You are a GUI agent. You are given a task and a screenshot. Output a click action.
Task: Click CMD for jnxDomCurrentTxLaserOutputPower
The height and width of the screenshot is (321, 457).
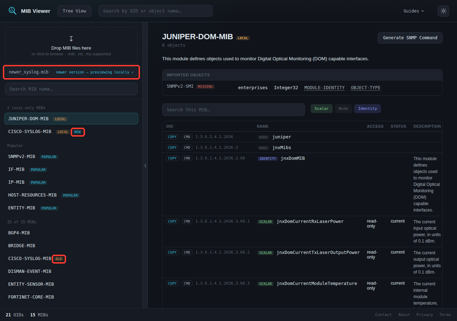pos(187,252)
